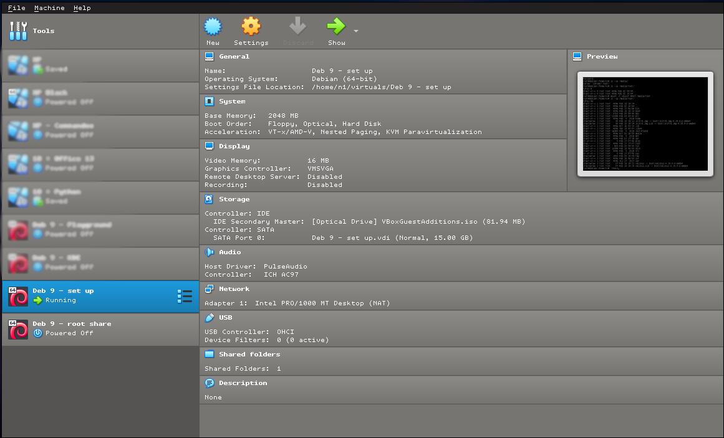Open the Audio settings header link
The width and height of the screenshot is (724, 438).
tap(230, 252)
